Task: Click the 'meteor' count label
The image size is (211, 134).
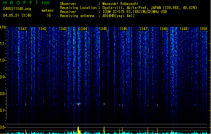Action: pos(48,10)
